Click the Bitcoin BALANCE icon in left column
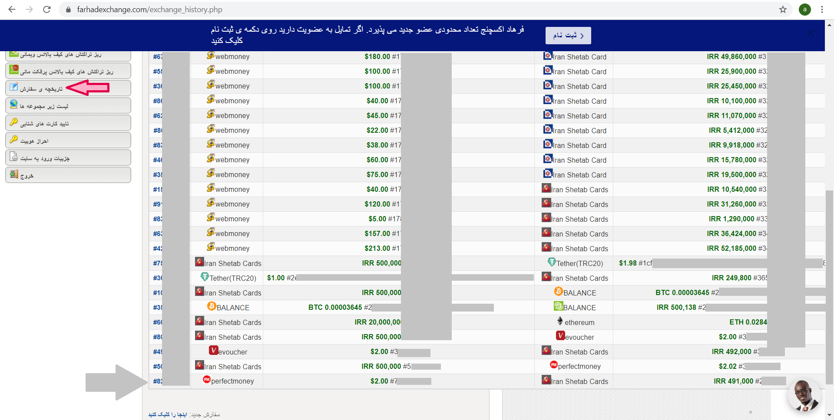Image resolution: width=834 pixels, height=420 pixels. (x=212, y=306)
